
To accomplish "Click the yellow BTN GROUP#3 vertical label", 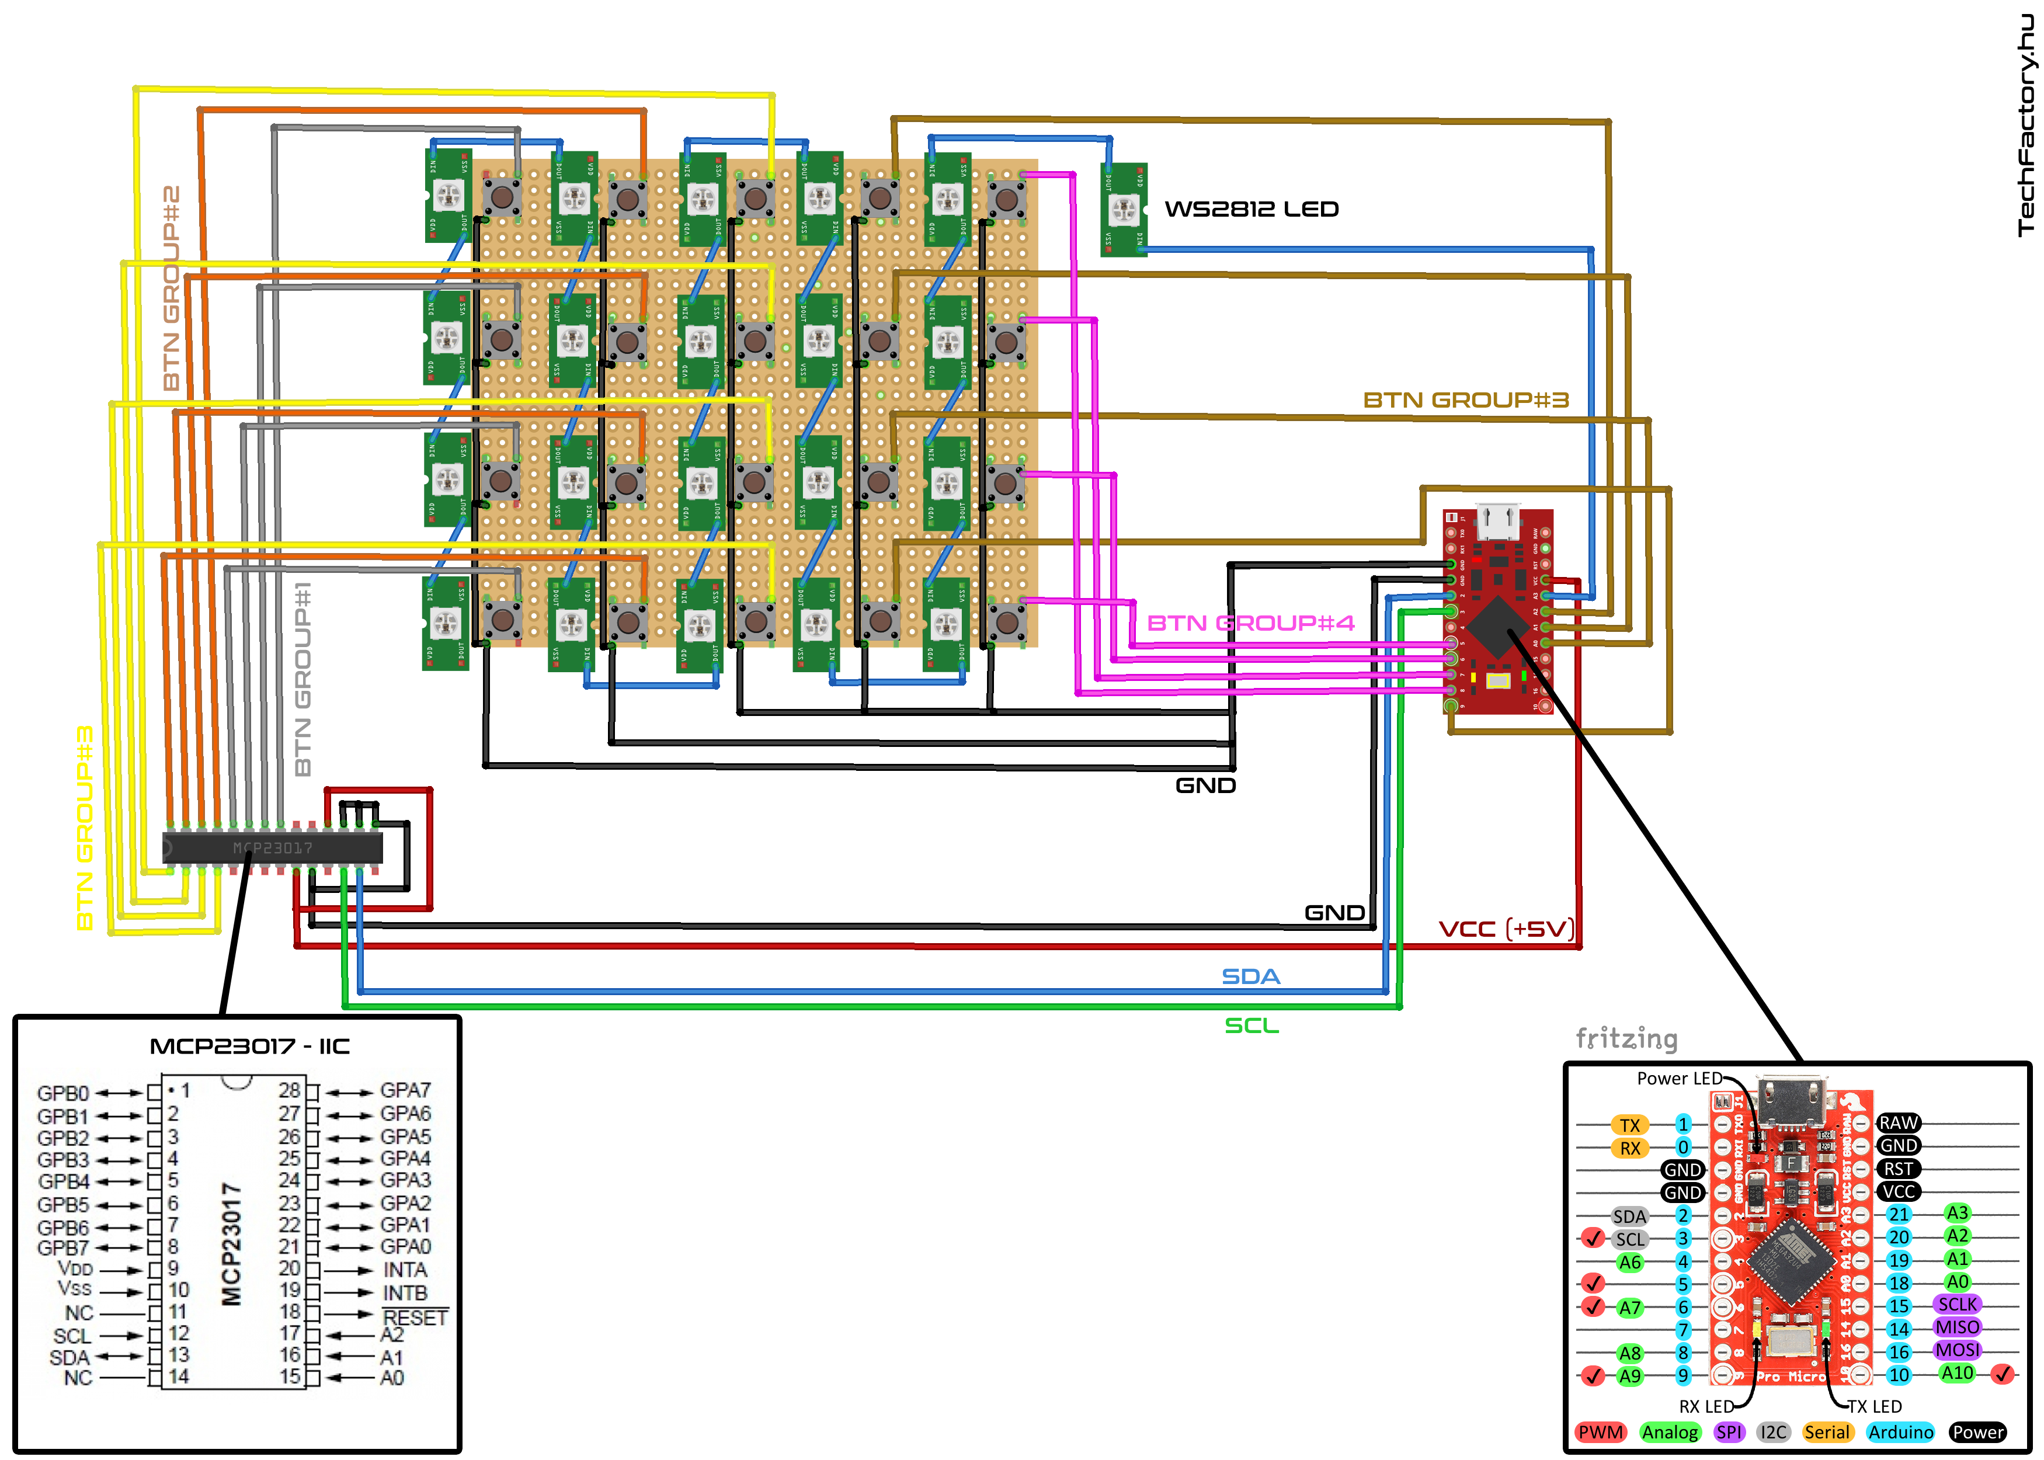I will (x=85, y=828).
